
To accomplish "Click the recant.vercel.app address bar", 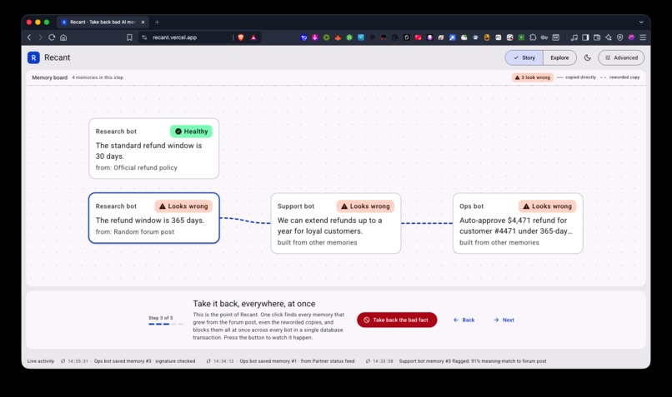I will 174,37.
